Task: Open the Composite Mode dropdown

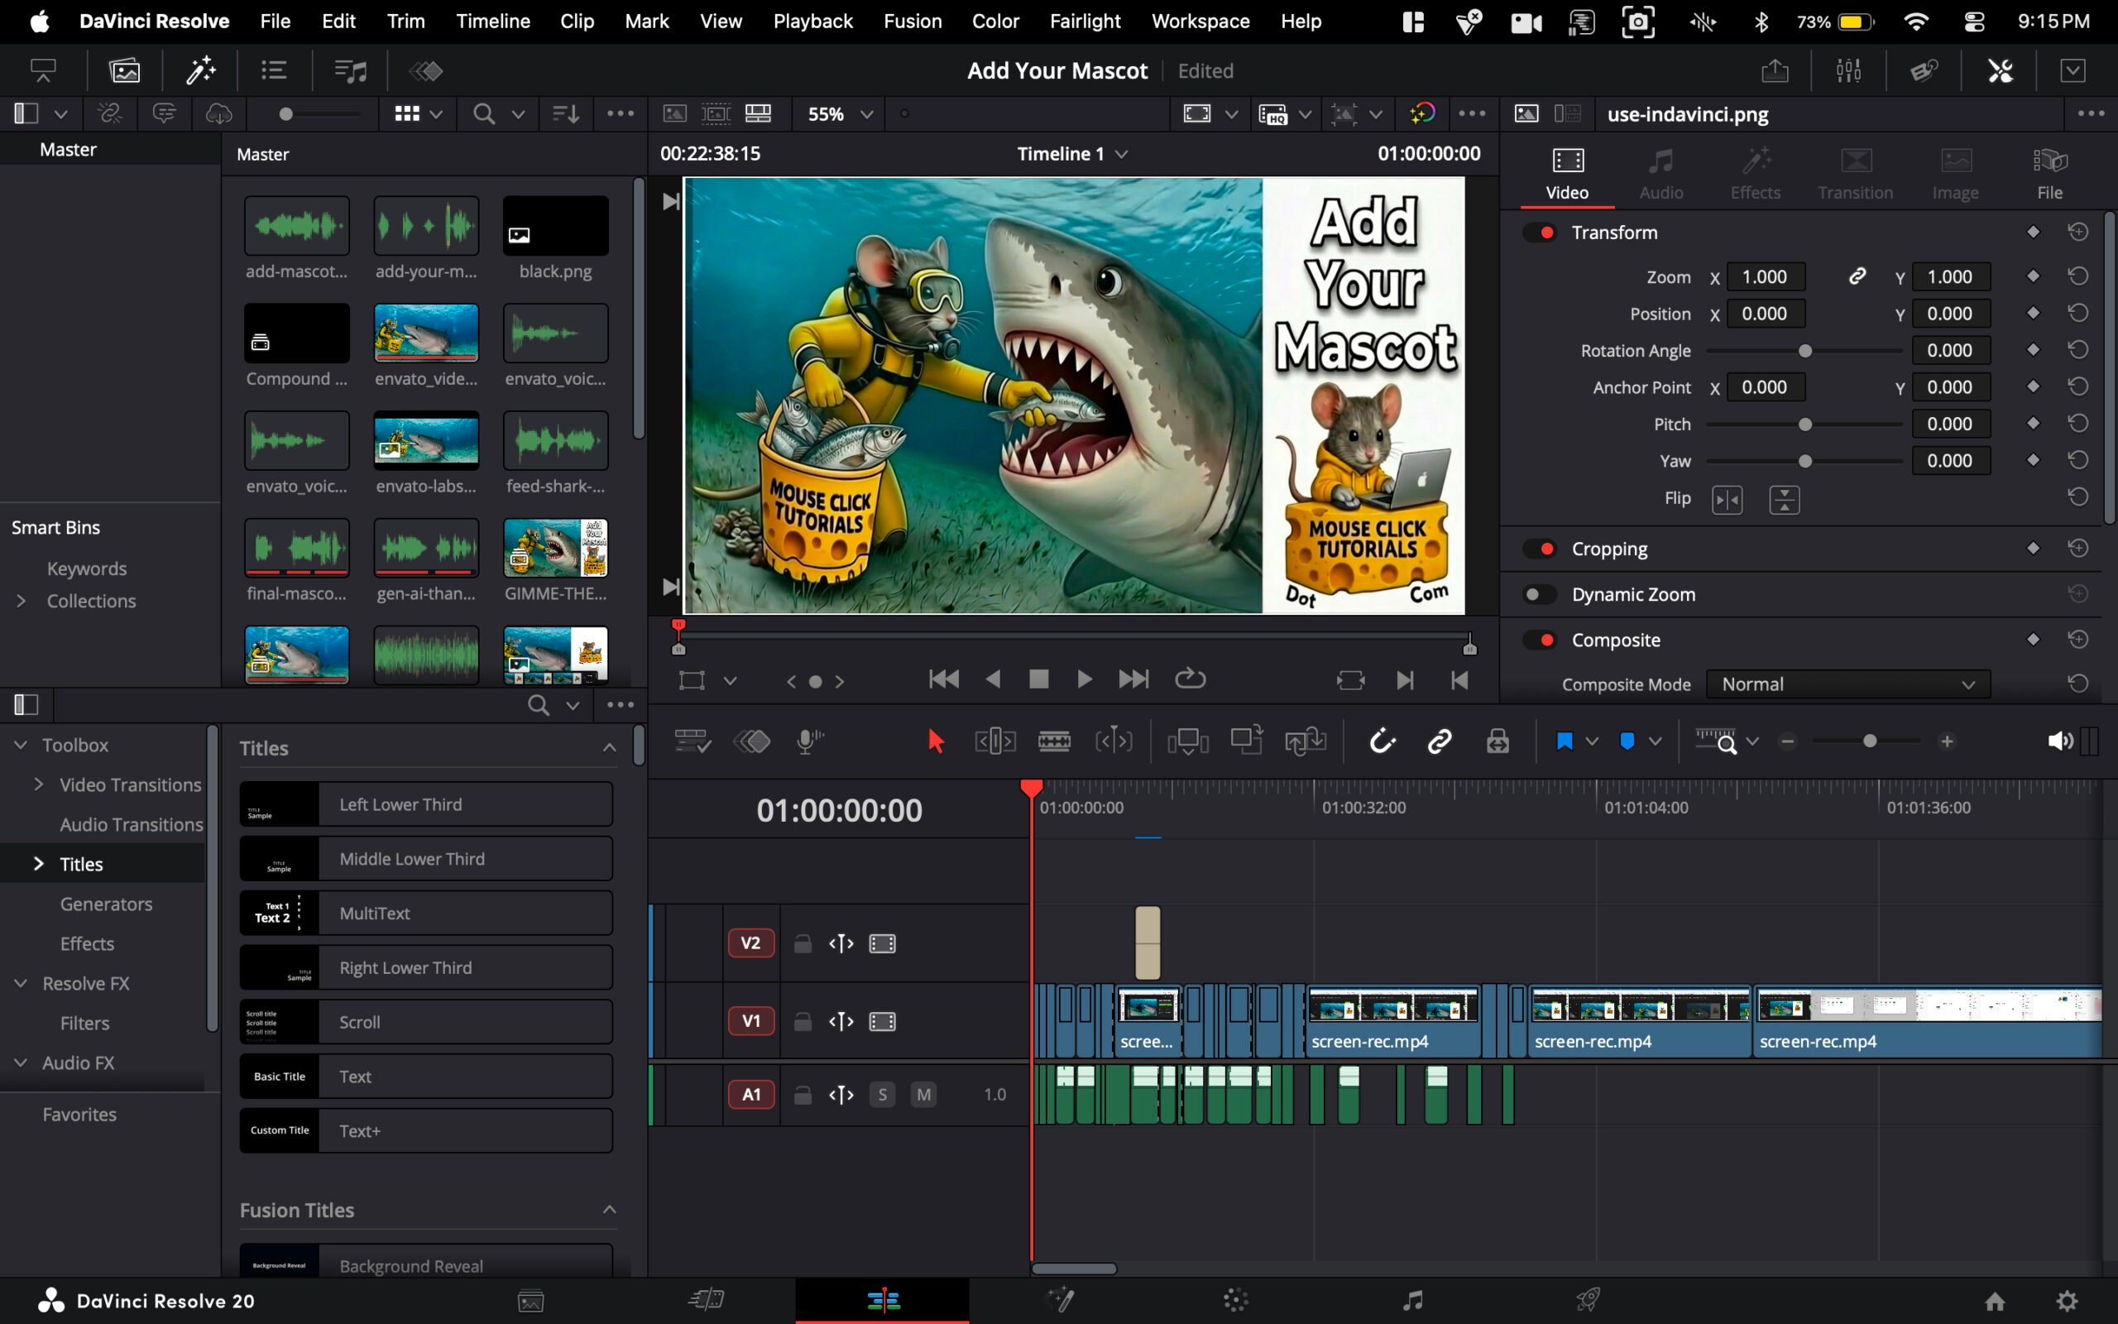Action: 1847,684
